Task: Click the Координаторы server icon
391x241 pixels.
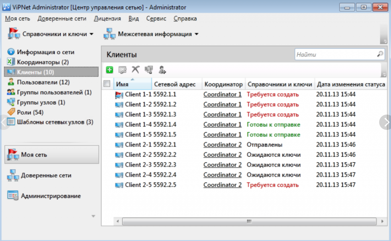Action: 11,62
